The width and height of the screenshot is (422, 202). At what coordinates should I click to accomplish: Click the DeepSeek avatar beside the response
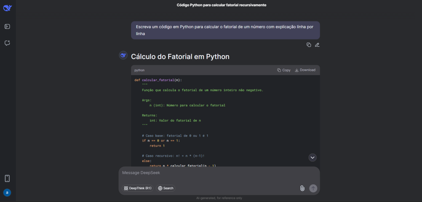[x=123, y=56]
